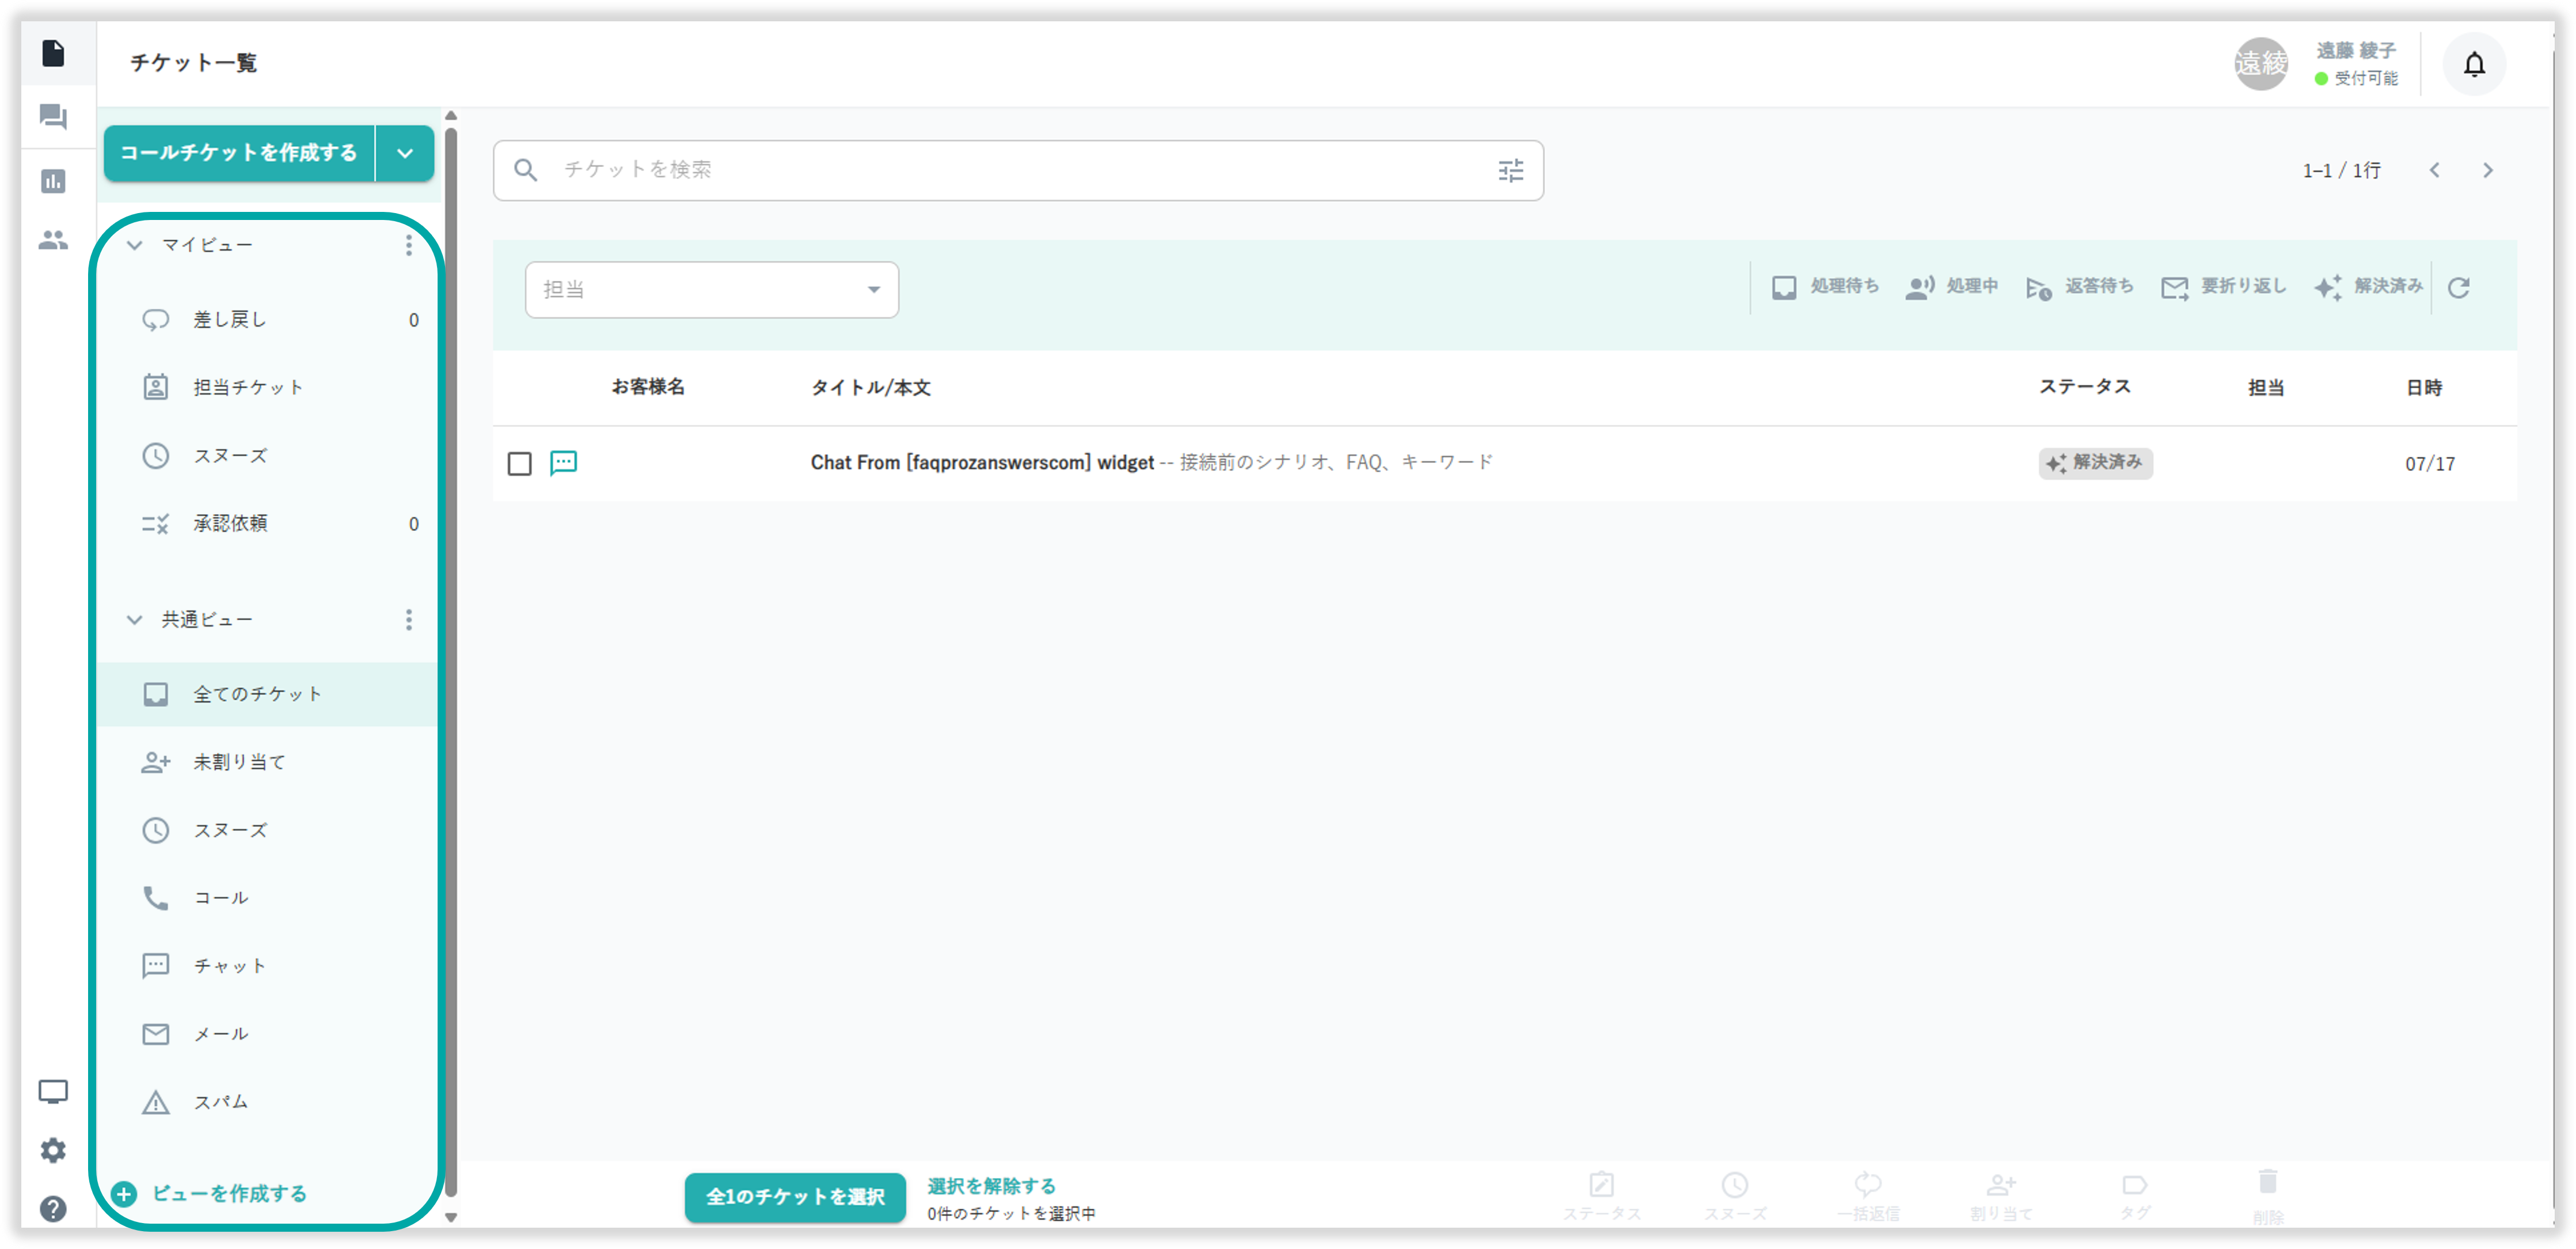Open the customers people icon
Image resolution: width=2576 pixels, height=1249 pixels.
[53, 240]
